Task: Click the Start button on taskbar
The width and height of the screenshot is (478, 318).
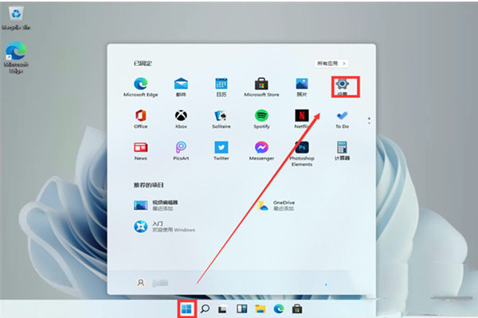Action: (x=186, y=309)
